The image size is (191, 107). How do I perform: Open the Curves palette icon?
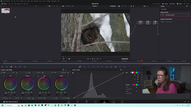pyautogui.click(x=80, y=67)
